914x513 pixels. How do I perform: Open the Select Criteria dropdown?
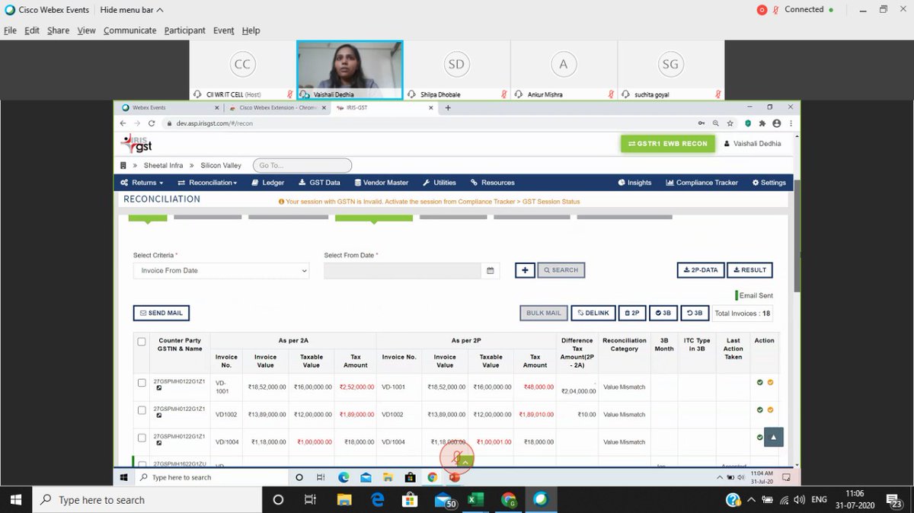click(x=222, y=270)
